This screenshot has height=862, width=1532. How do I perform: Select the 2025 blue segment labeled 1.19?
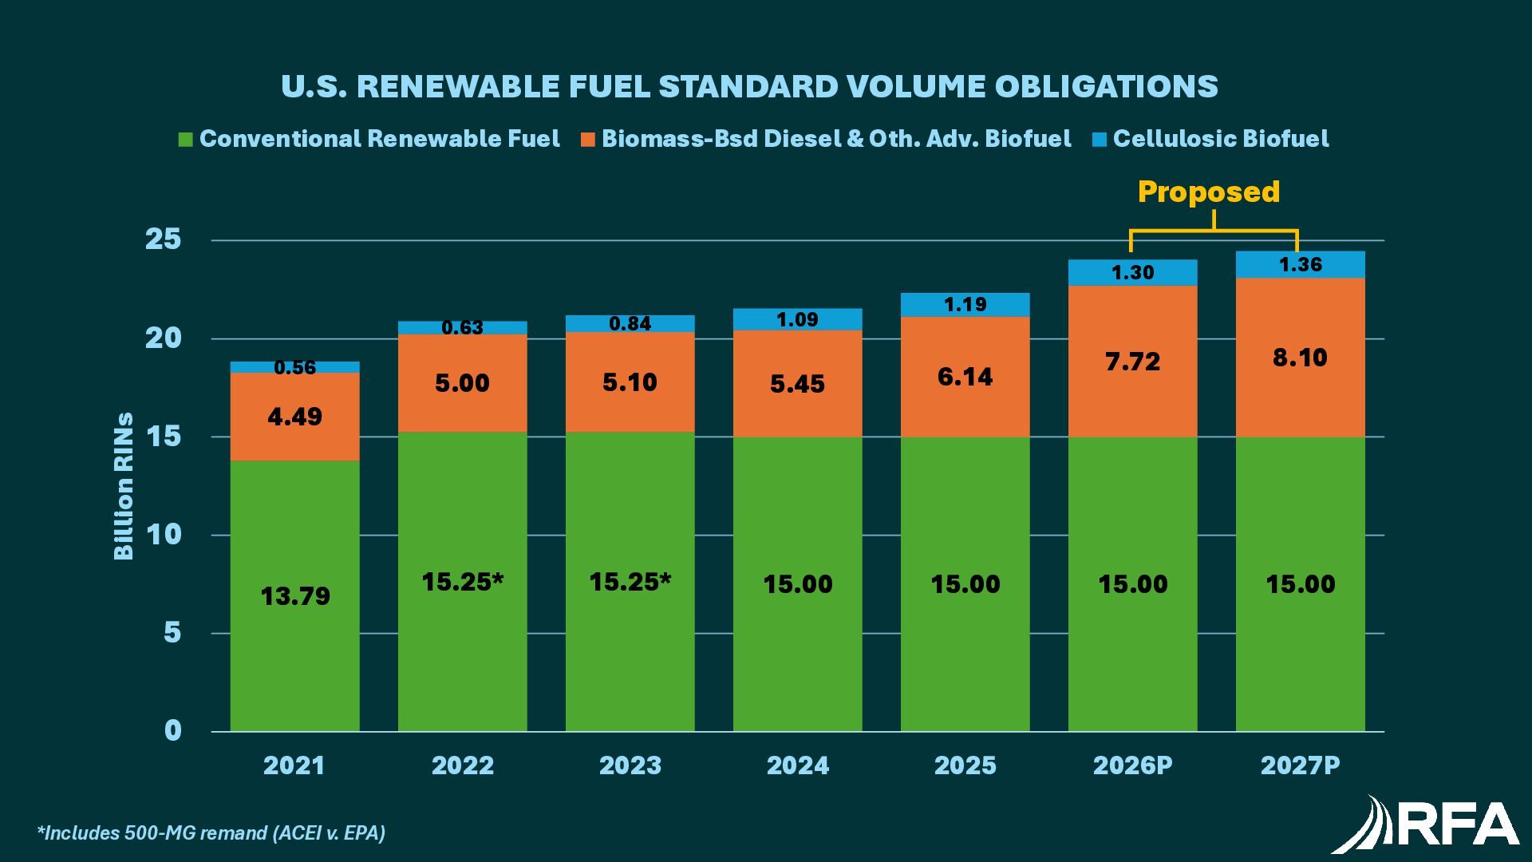965,304
